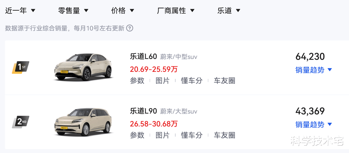Image resolution: width=349 pixels, height=153 pixels.
Task: Expand the 厂商属性 dropdown
Action: 175,11
